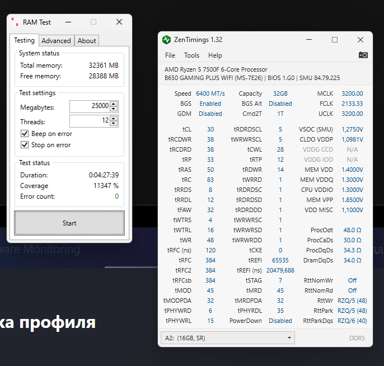The image size is (384, 366).
Task: Open the Help menu in ZenTimings
Action: point(215,55)
